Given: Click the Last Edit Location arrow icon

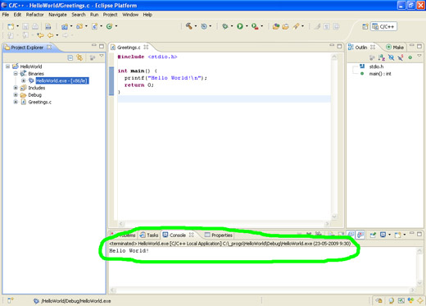Looking at the screenshot, I should click(x=40, y=35).
